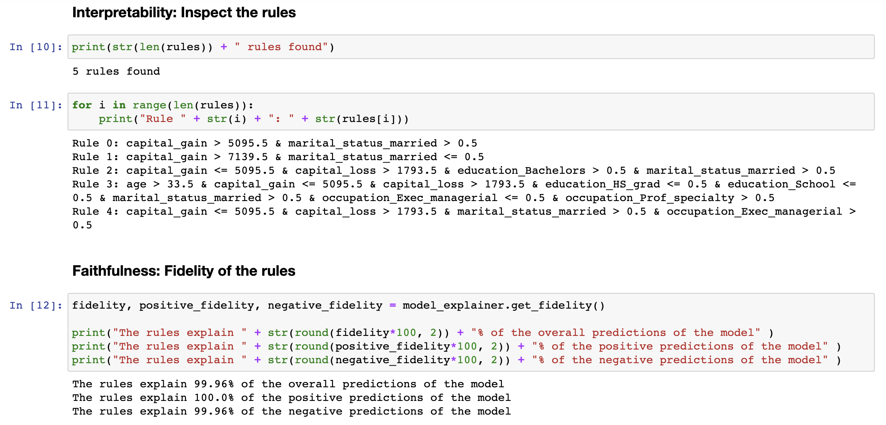This screenshot has height=425, width=886.
Task: Click the Rule 2 output line
Action: [x=454, y=171]
